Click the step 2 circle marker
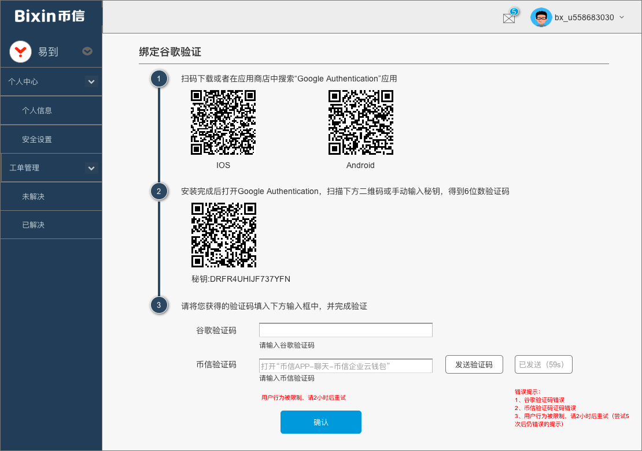This screenshot has width=642, height=451. 159,191
